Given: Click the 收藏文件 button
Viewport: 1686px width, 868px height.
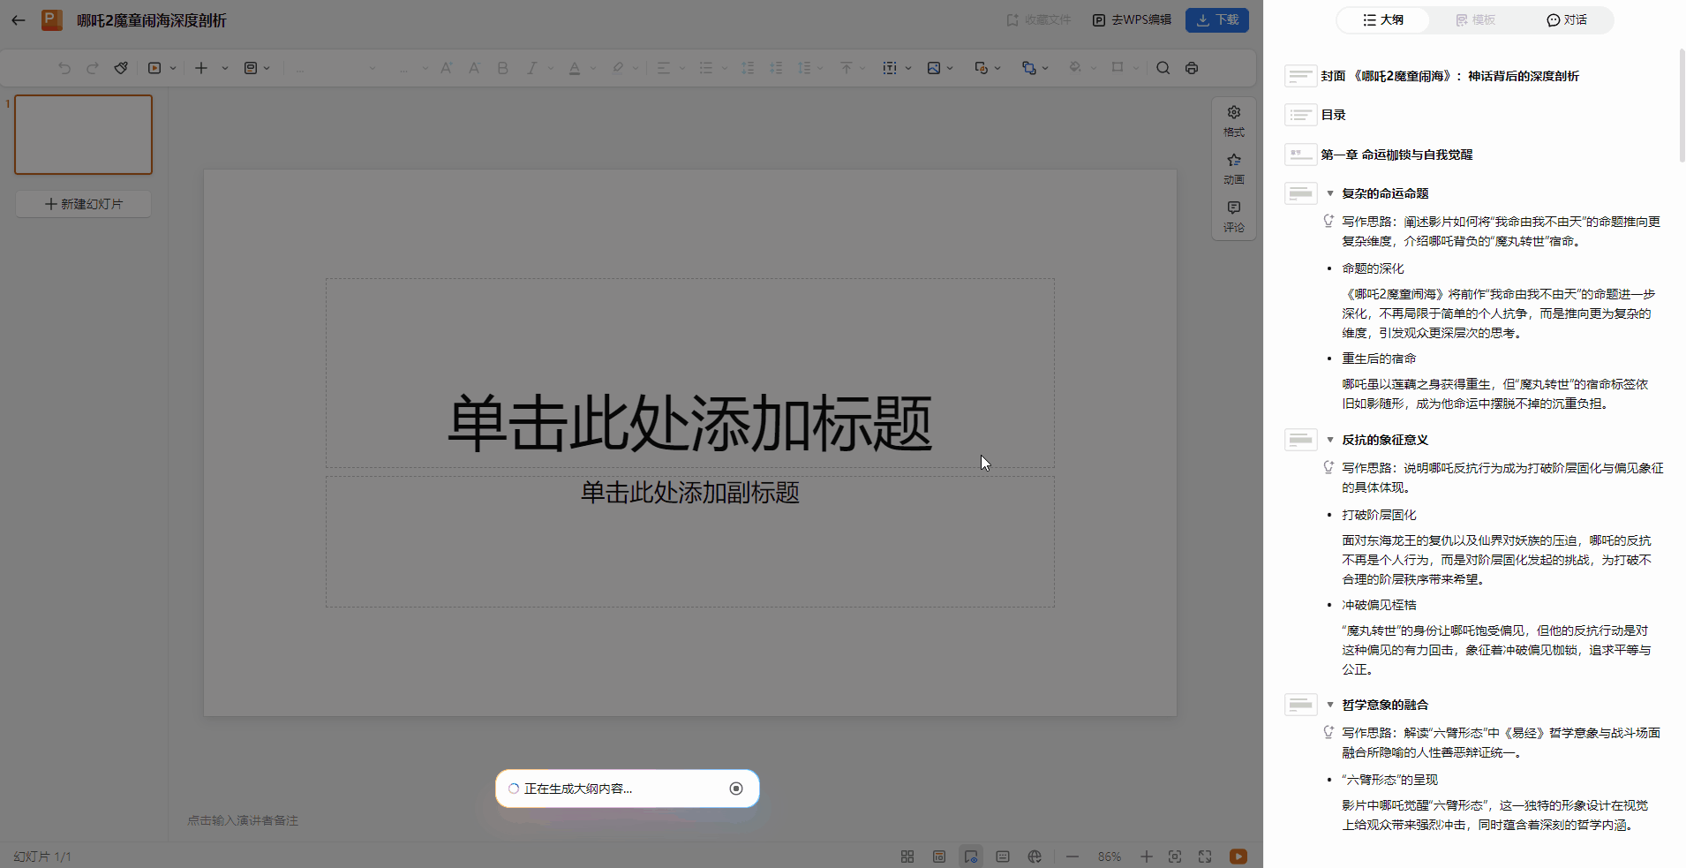Looking at the screenshot, I should click(1039, 20).
